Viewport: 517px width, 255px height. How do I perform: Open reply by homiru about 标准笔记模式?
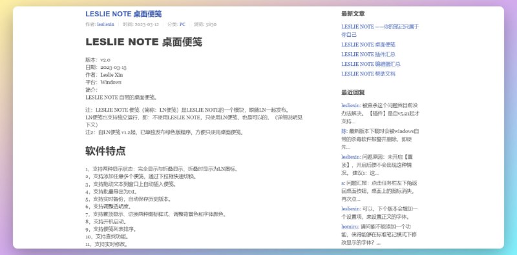click(380, 234)
